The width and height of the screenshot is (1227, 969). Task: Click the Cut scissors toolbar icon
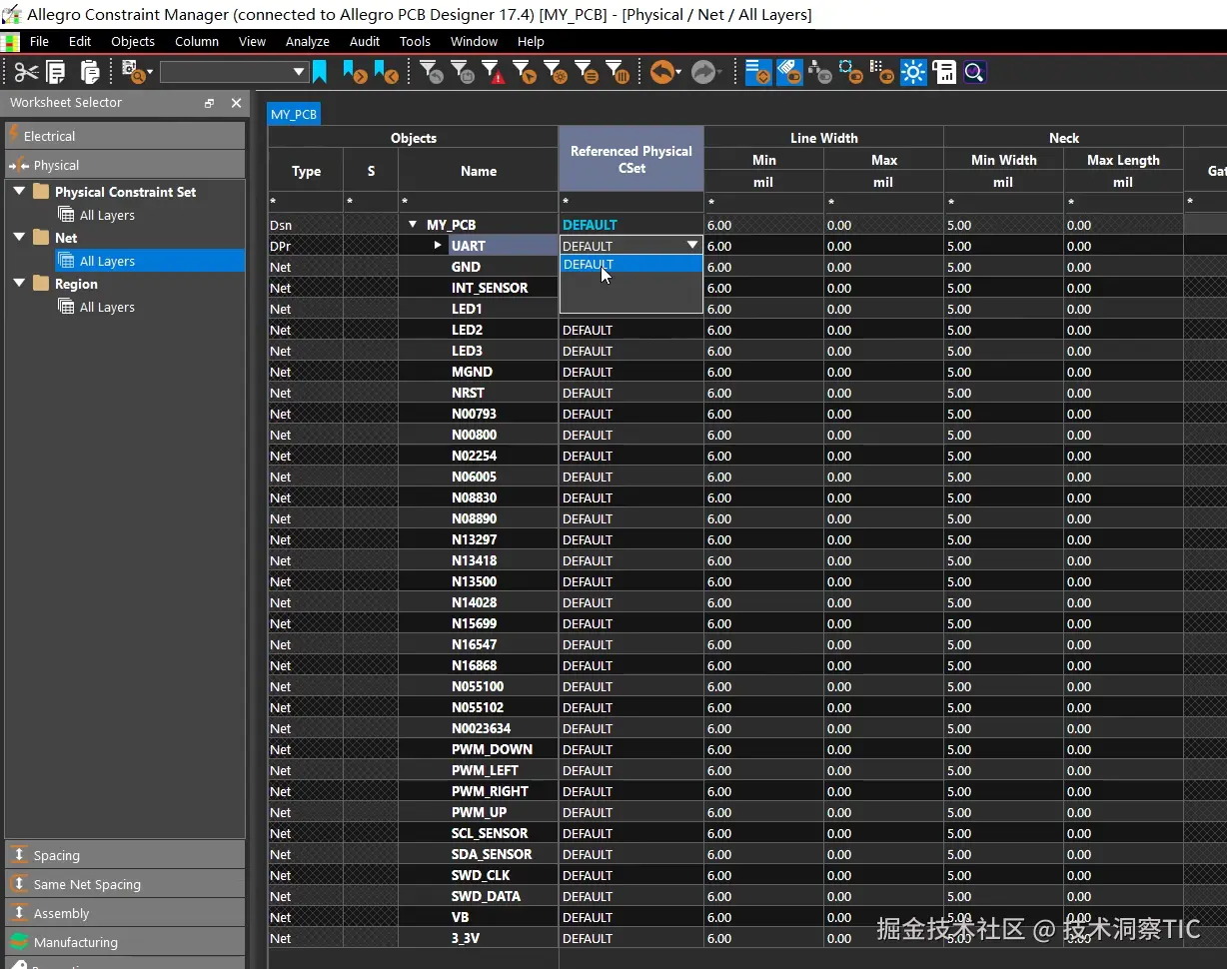click(27, 72)
